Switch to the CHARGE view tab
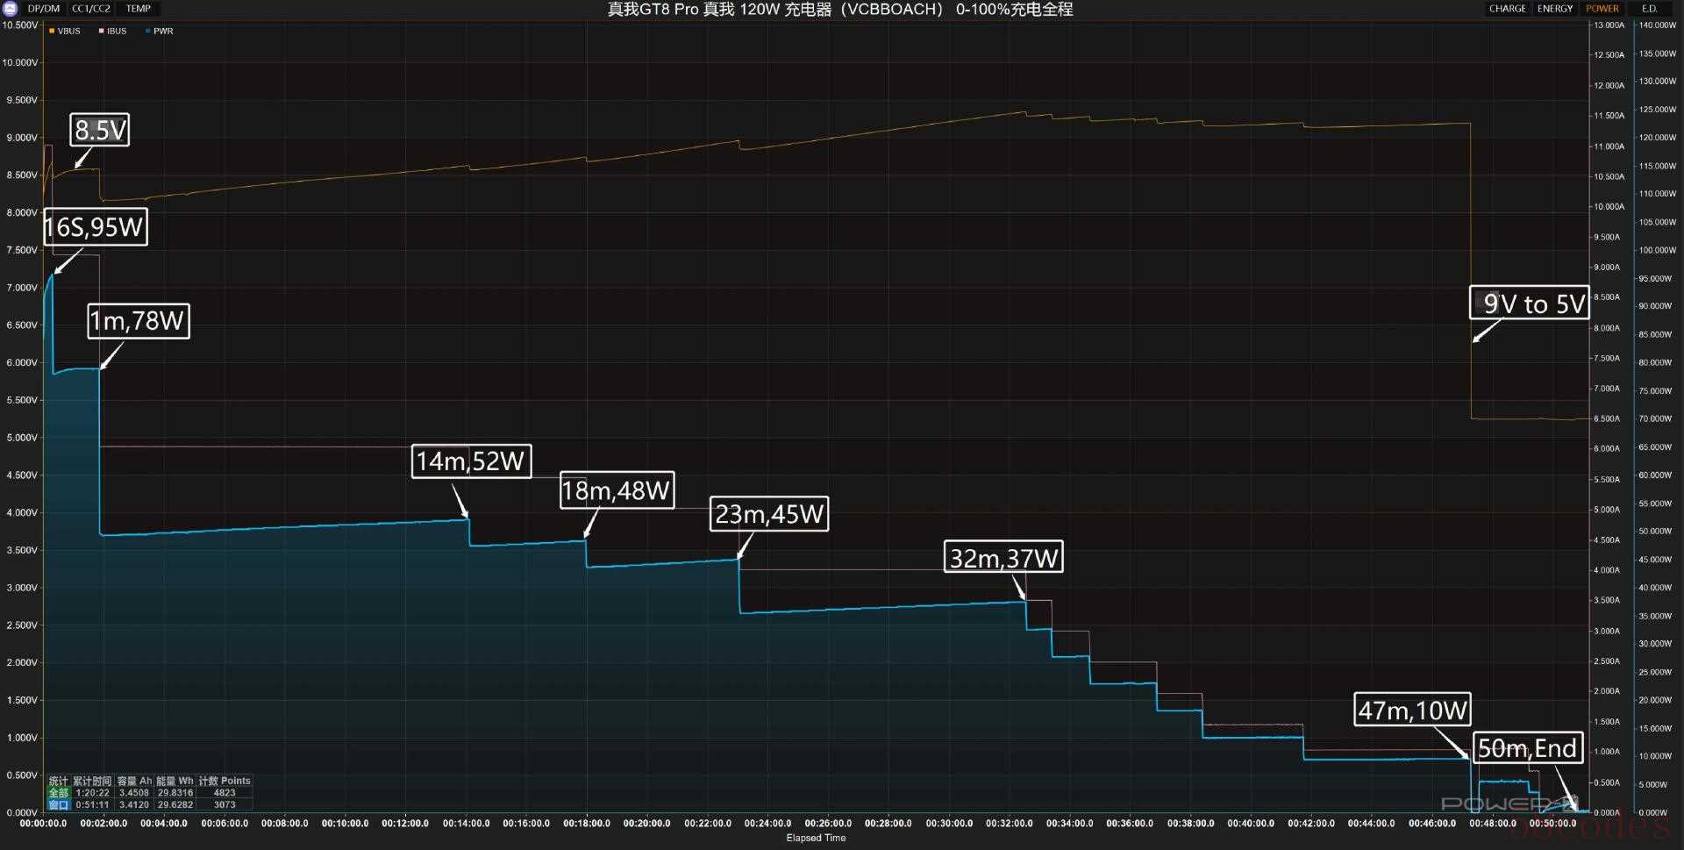1684x850 pixels. pyautogui.click(x=1507, y=9)
